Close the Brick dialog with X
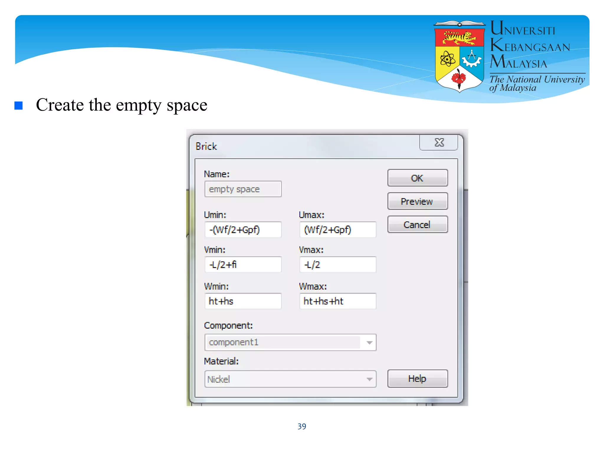 [439, 143]
